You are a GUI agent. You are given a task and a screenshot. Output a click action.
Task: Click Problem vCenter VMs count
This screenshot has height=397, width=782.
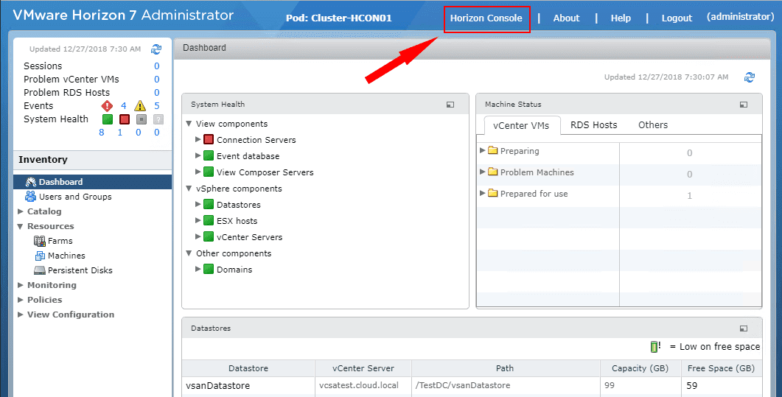point(156,80)
